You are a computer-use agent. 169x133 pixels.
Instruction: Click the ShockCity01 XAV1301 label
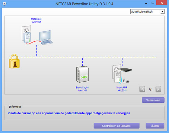(x=82, y=89)
